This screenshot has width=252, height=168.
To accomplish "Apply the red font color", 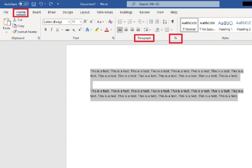I will coord(107,30).
